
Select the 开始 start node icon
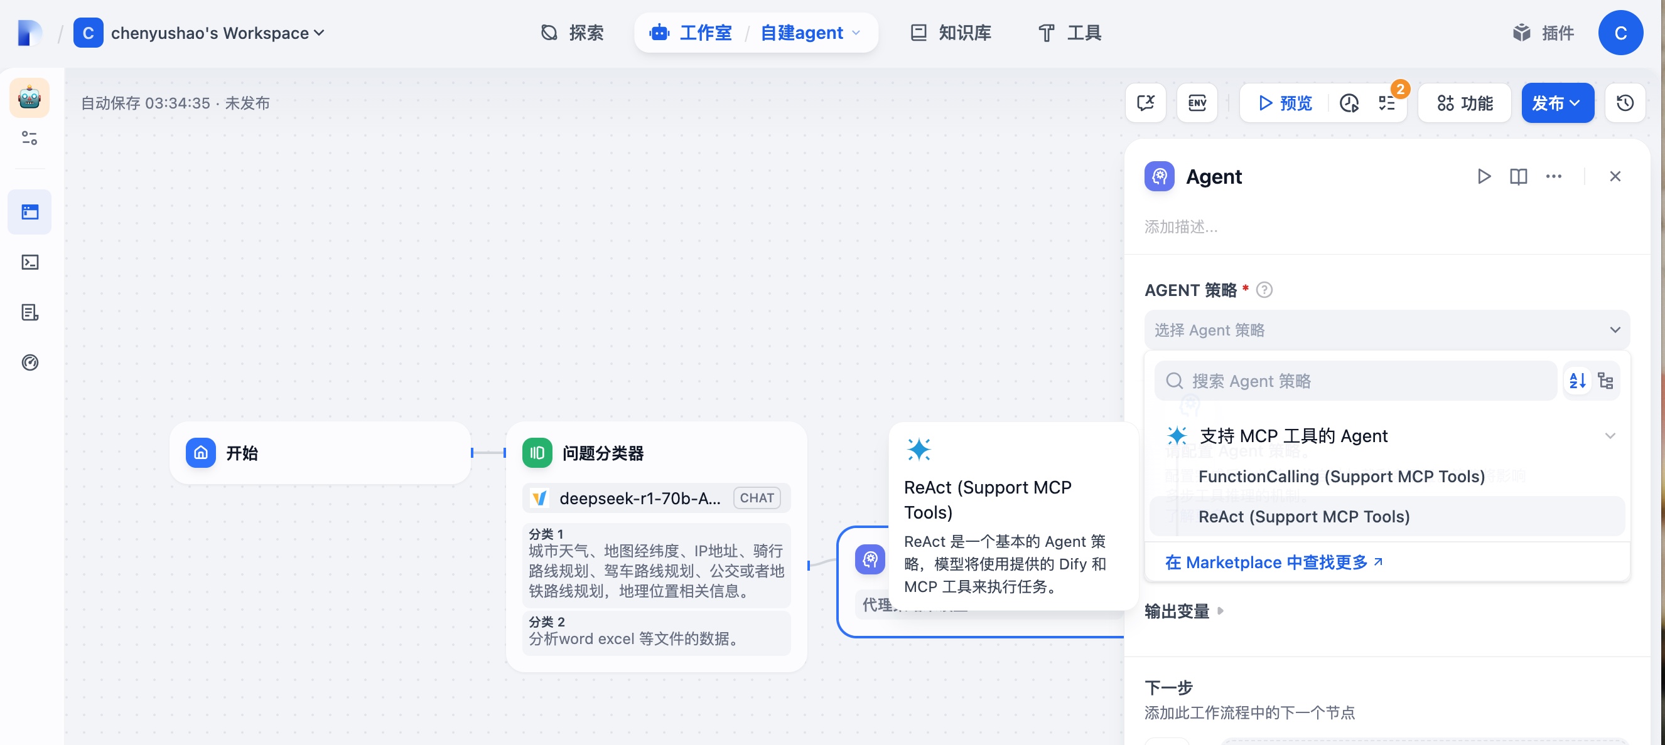pos(201,453)
